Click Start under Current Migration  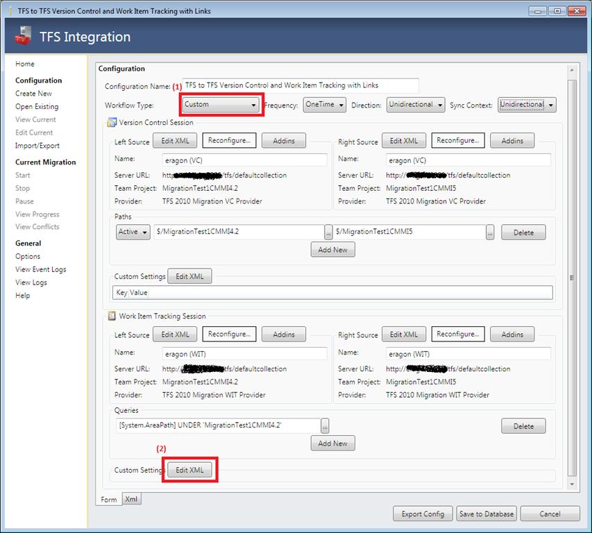click(x=23, y=175)
